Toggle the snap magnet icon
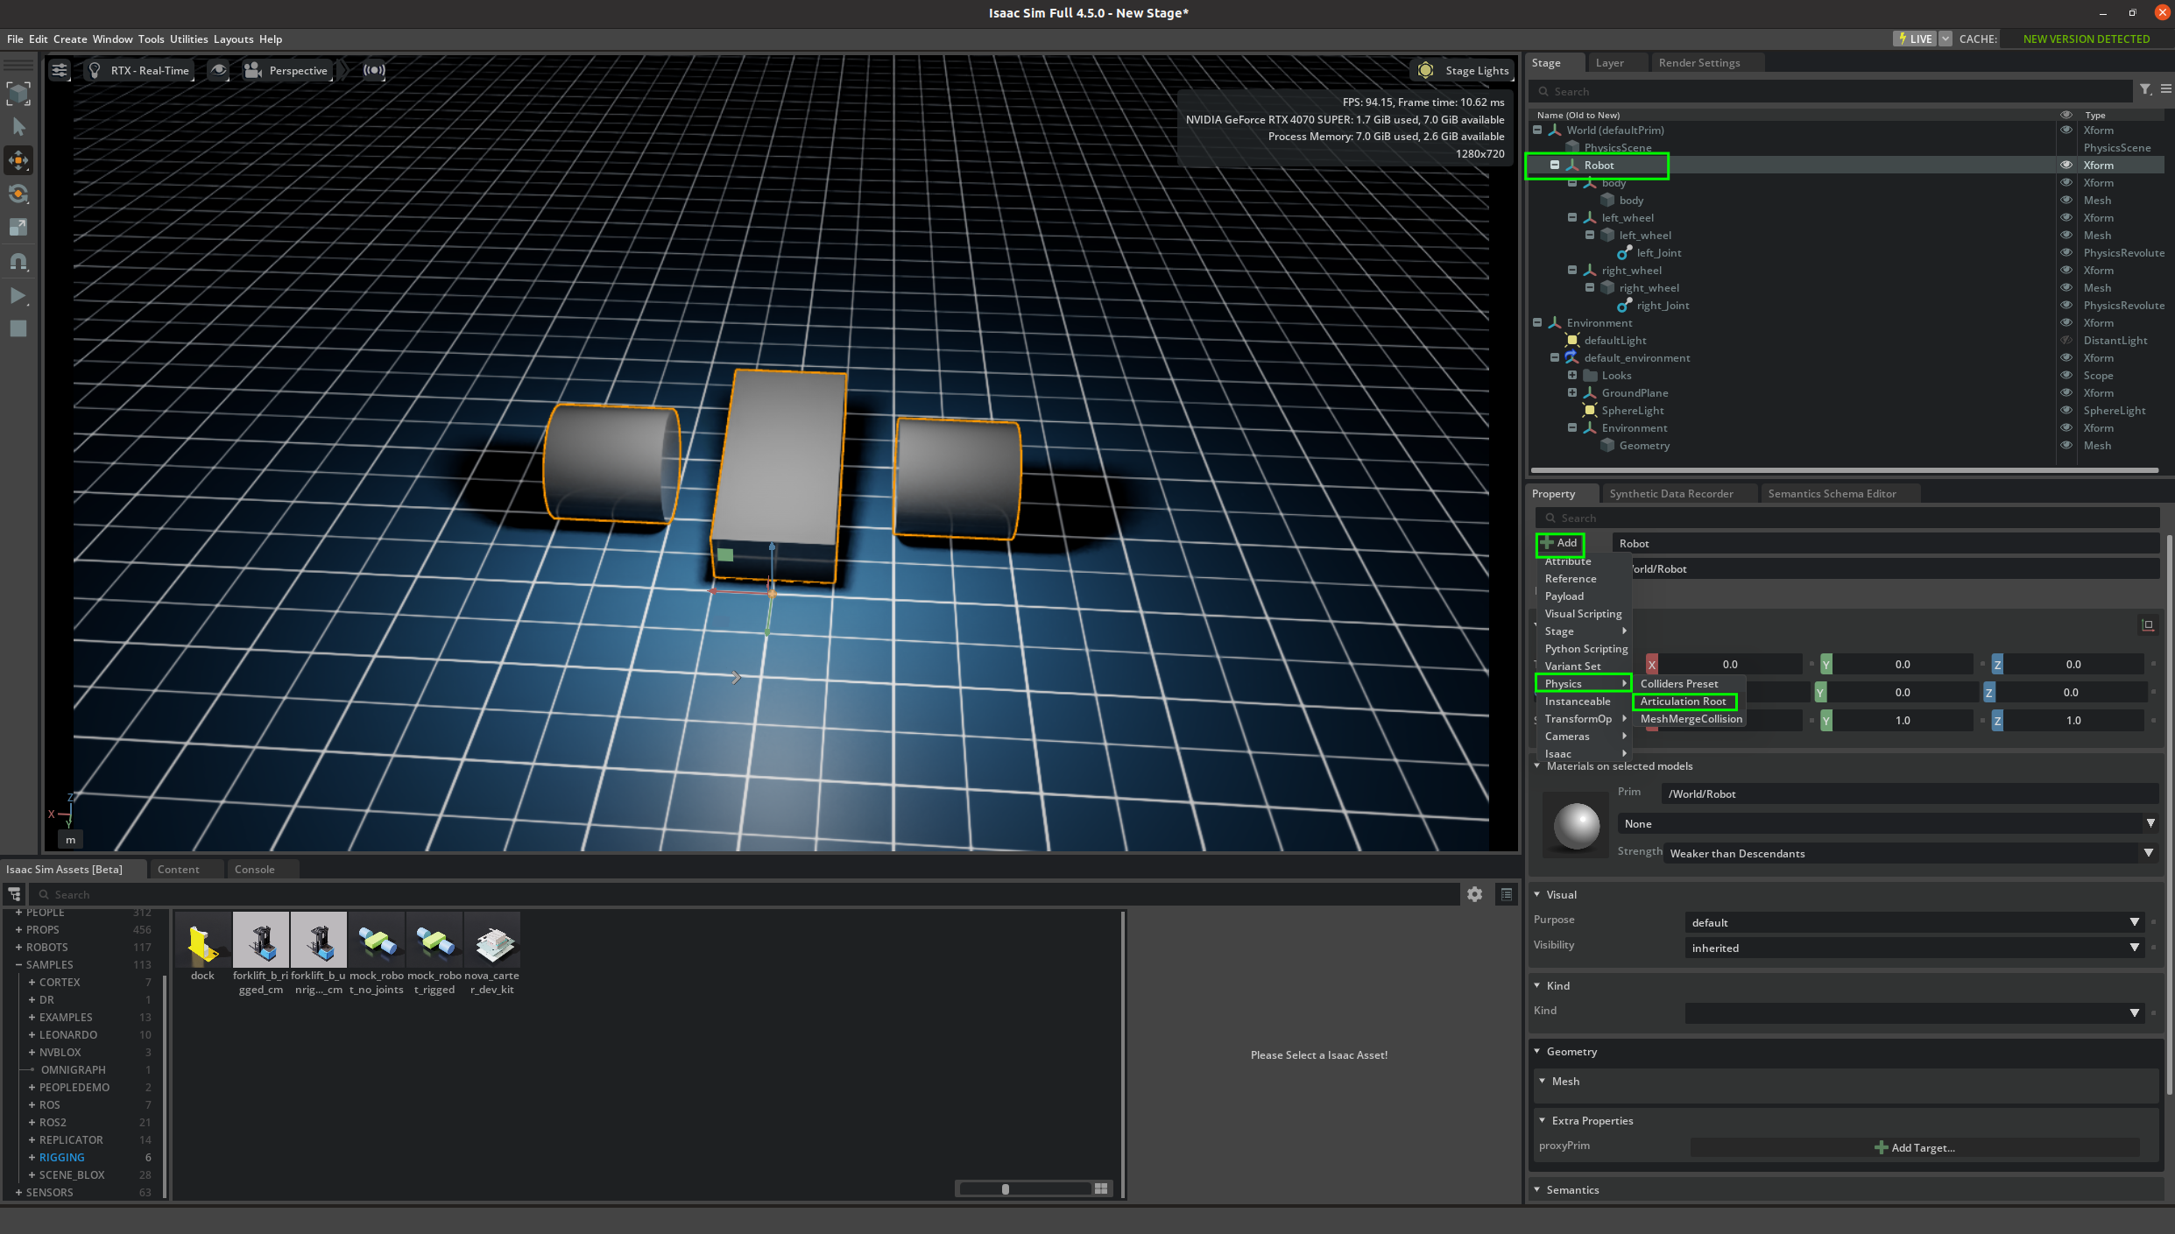 click(18, 262)
